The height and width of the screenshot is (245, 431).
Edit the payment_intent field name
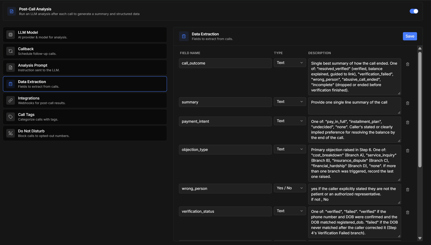click(225, 121)
